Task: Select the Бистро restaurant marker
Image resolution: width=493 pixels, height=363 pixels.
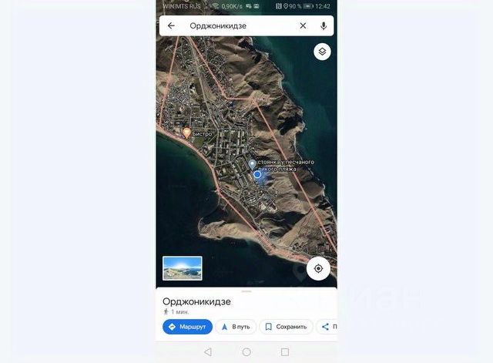Action: [186, 133]
